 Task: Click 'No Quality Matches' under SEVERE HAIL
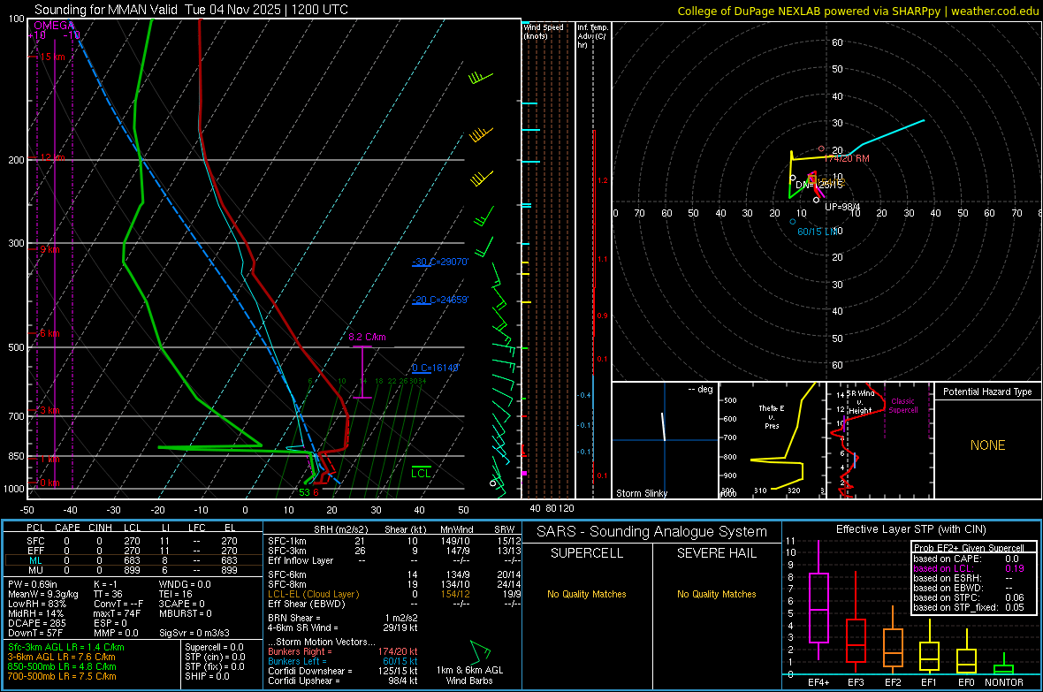[x=716, y=594]
